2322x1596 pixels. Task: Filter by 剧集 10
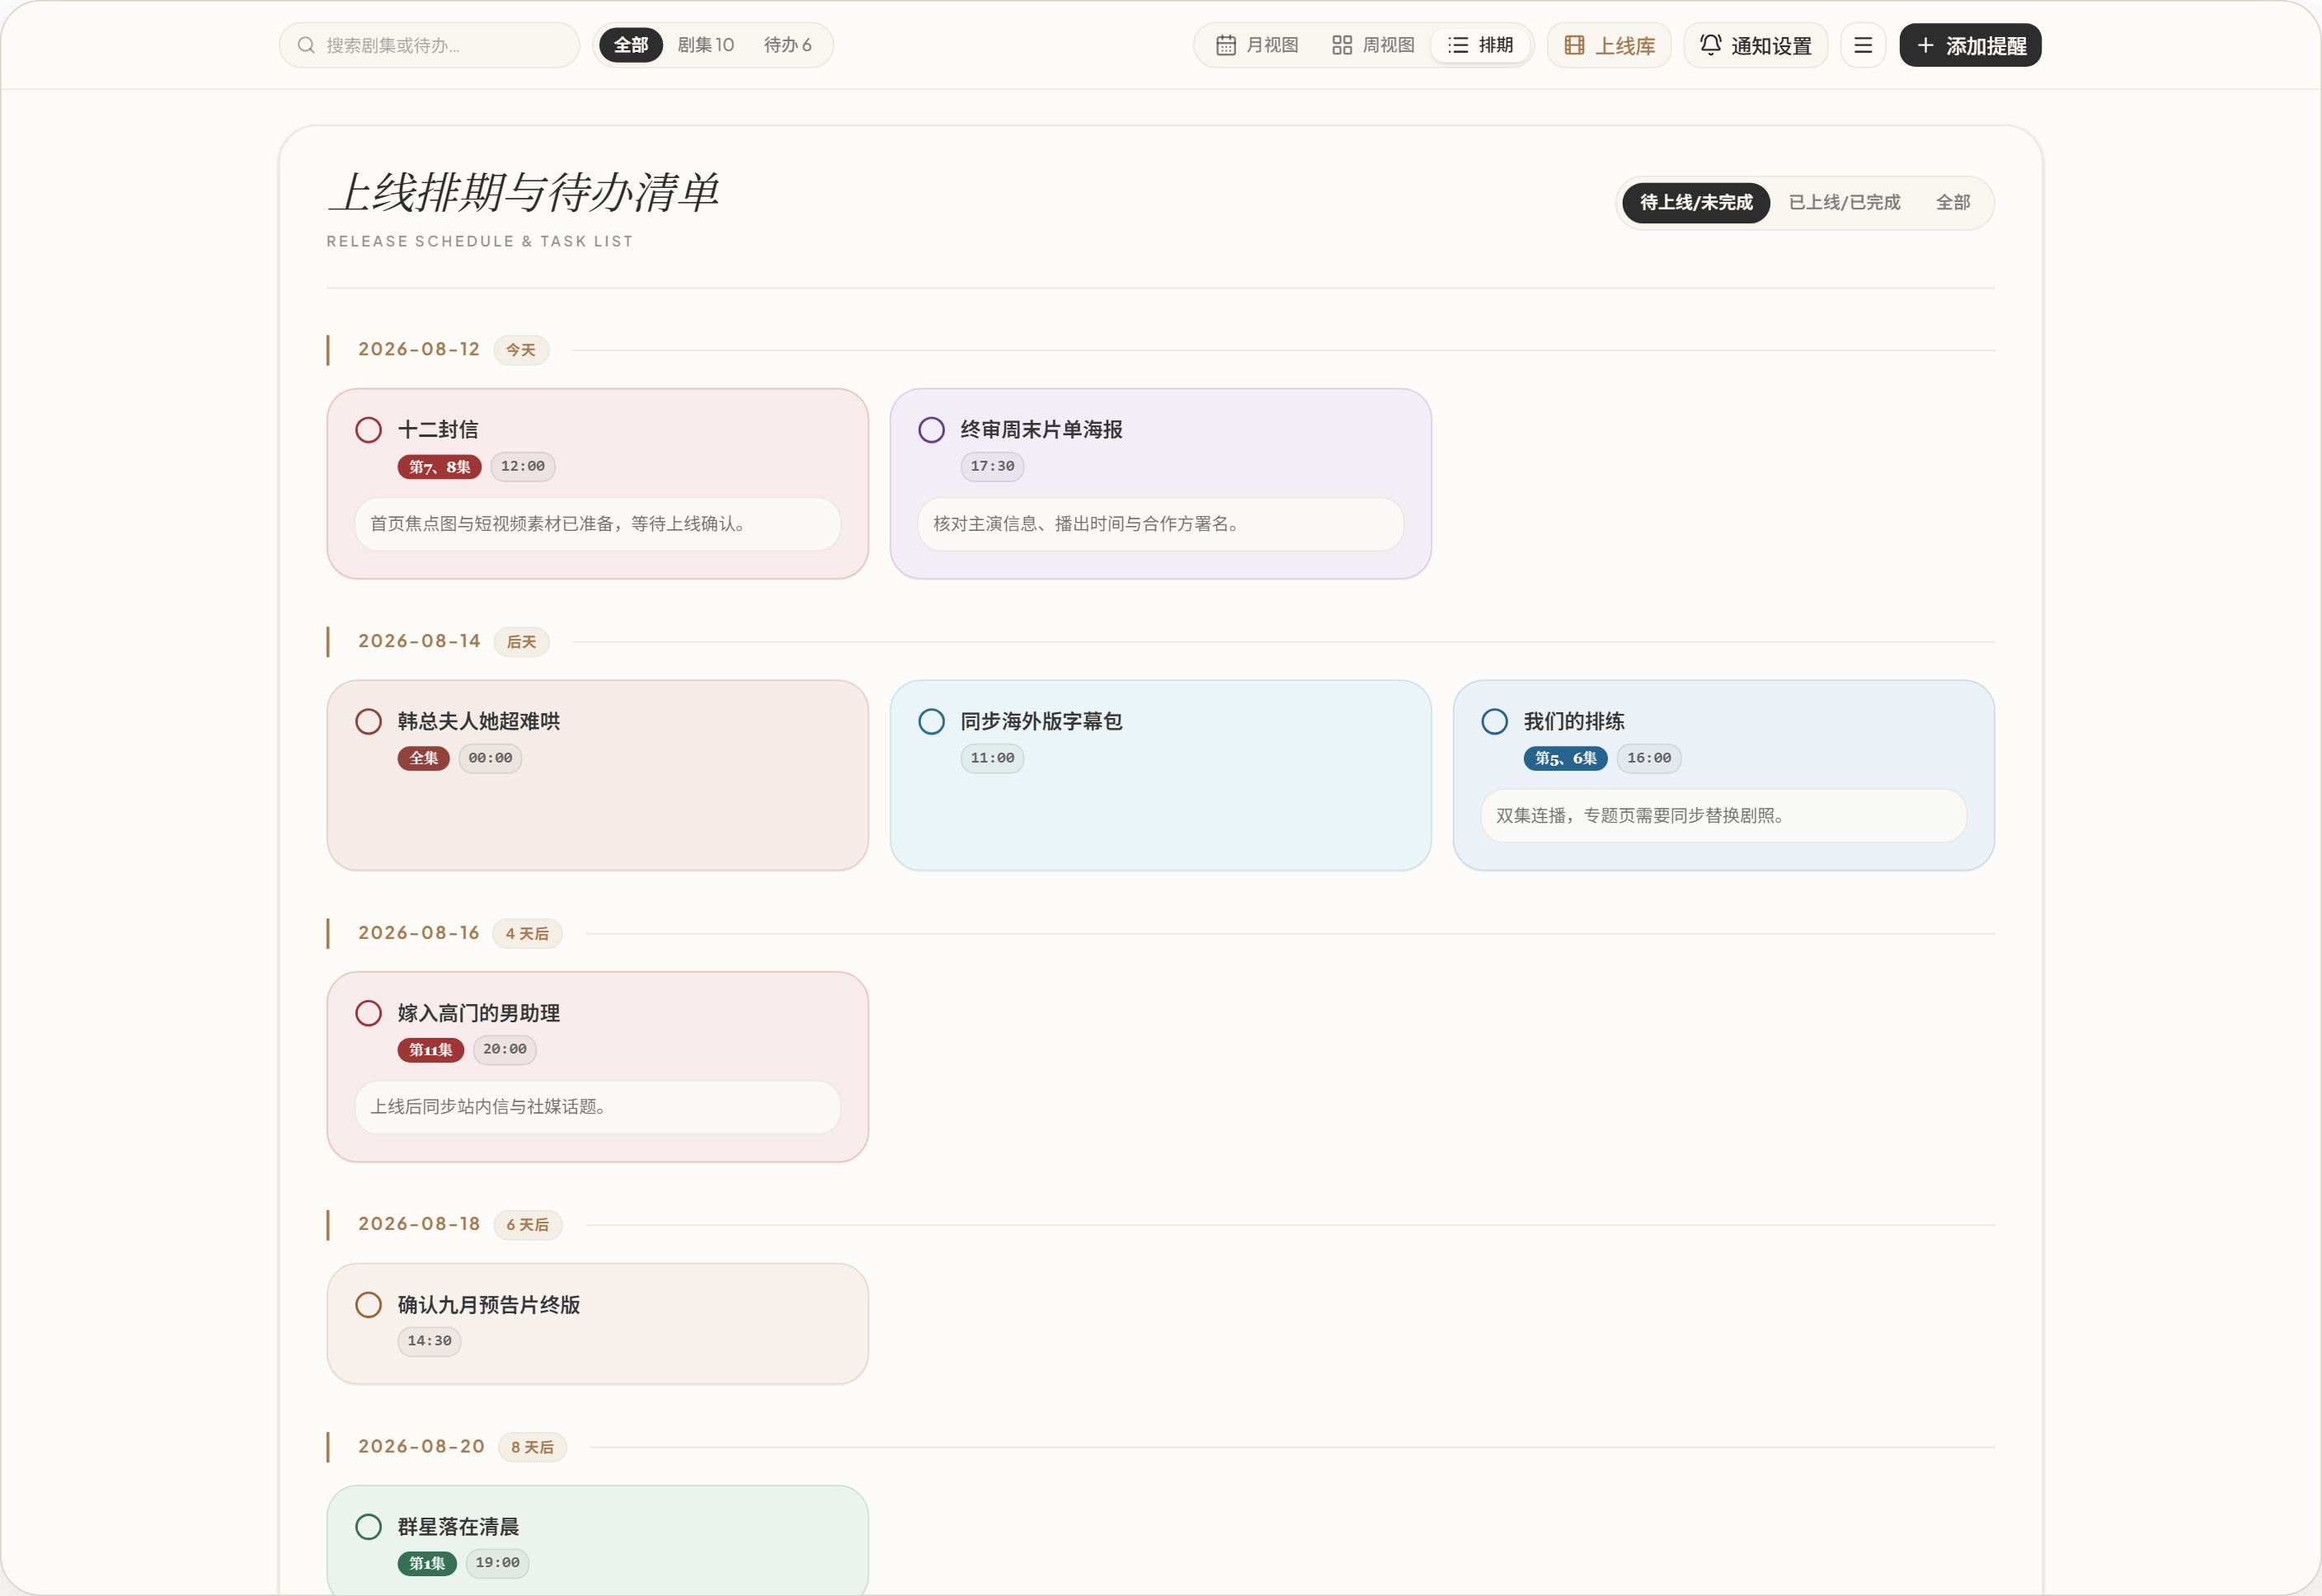tap(706, 45)
